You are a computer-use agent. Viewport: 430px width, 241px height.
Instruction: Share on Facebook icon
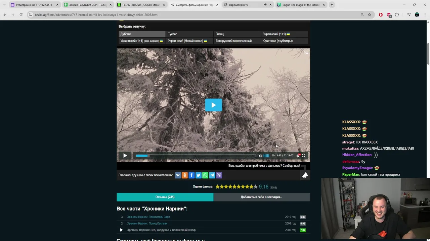coord(191,175)
